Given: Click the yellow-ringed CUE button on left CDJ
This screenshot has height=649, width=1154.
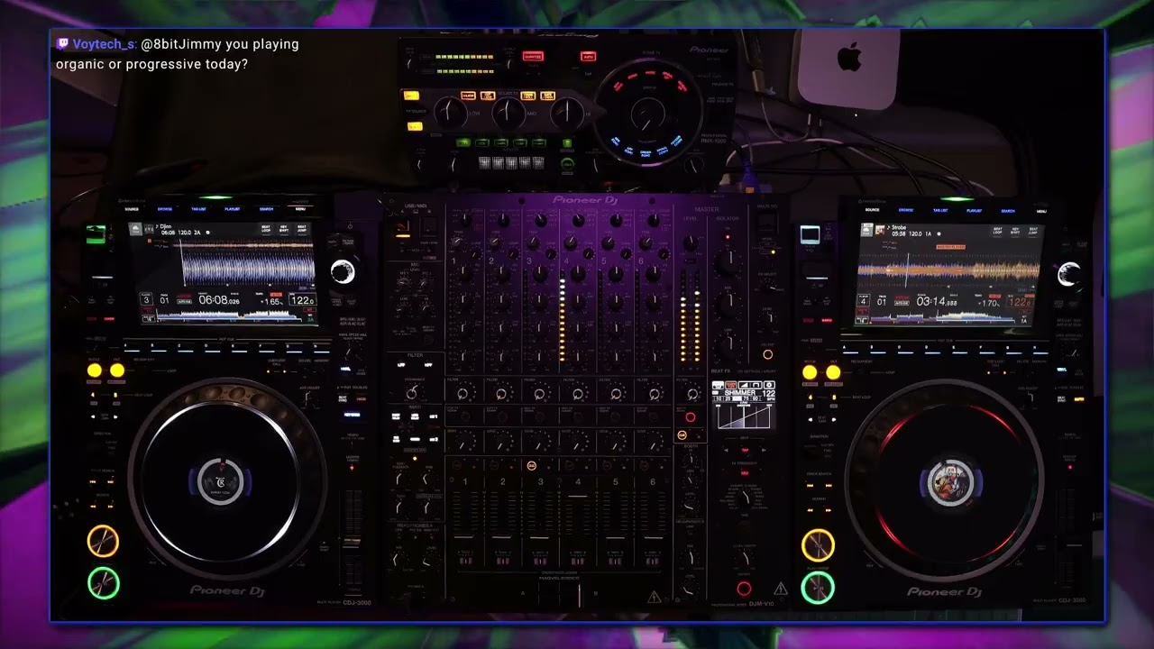Looking at the screenshot, I should pos(103,541).
